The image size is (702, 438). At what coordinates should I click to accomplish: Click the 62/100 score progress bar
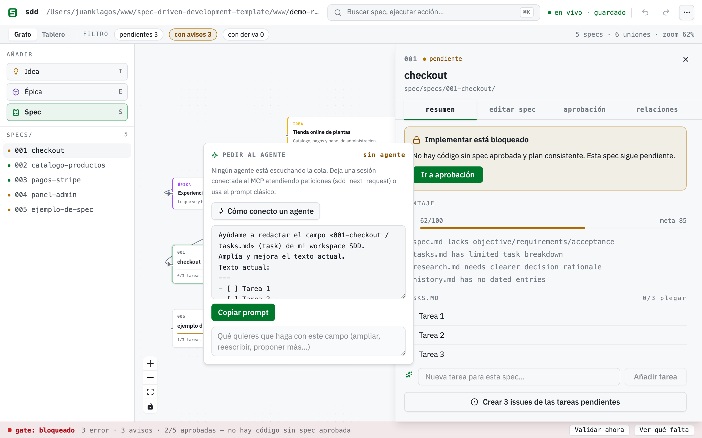[x=553, y=228]
